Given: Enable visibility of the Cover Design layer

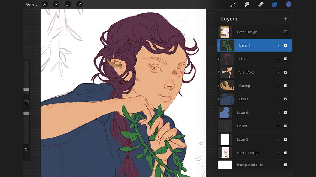Looking at the screenshot, I should coord(286,32).
